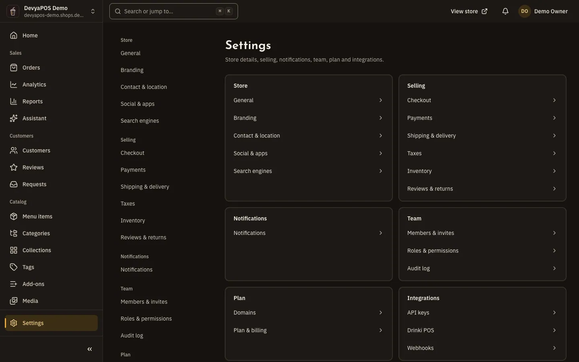Open the Domains row chevron in Plan card
The image size is (579, 362).
pyautogui.click(x=380, y=313)
